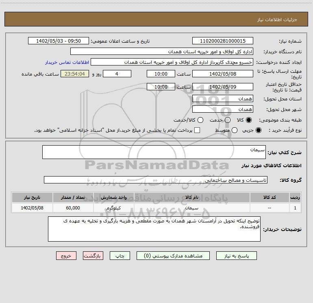Viewport: 313px width, 303px height.
Task: Click the اطلاعات کالاهای مورد نیاز heading
Action: pyautogui.click(x=272, y=166)
